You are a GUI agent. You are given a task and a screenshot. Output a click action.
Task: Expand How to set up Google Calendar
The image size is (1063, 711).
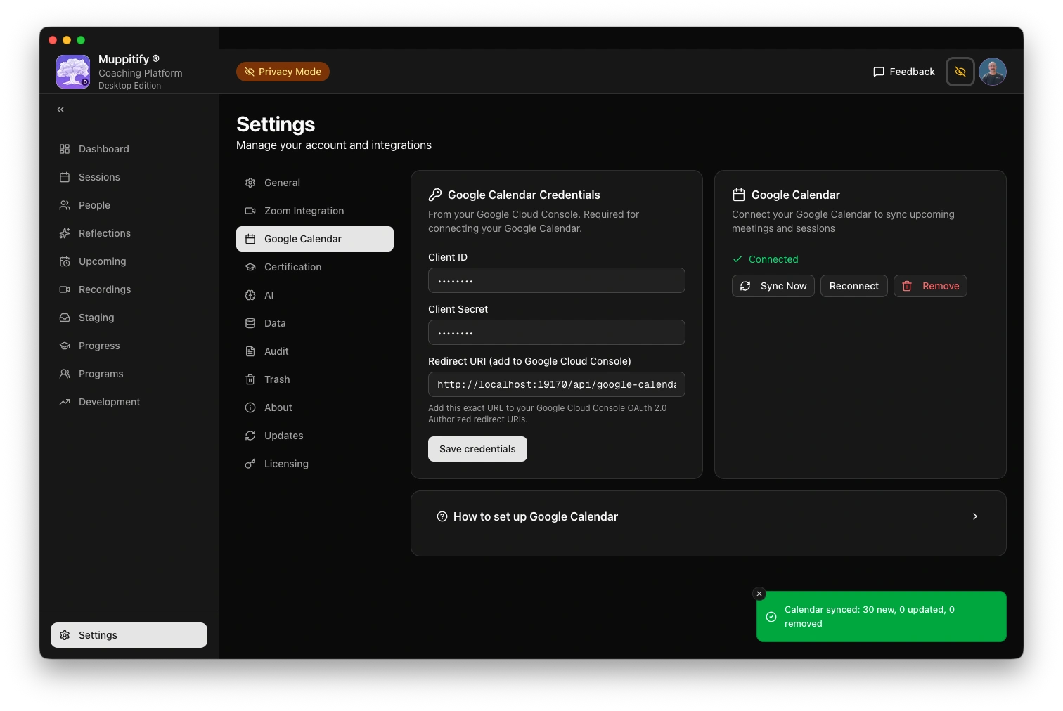tap(708, 517)
